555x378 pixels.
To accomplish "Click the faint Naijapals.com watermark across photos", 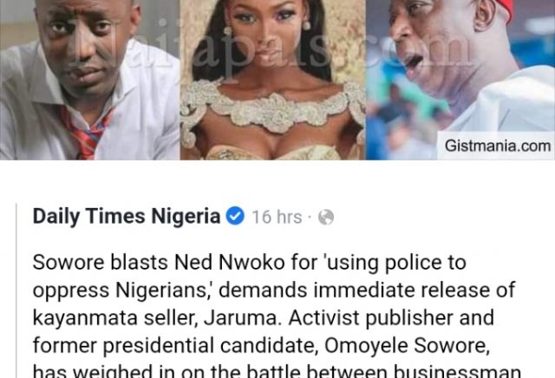I will click(x=272, y=46).
